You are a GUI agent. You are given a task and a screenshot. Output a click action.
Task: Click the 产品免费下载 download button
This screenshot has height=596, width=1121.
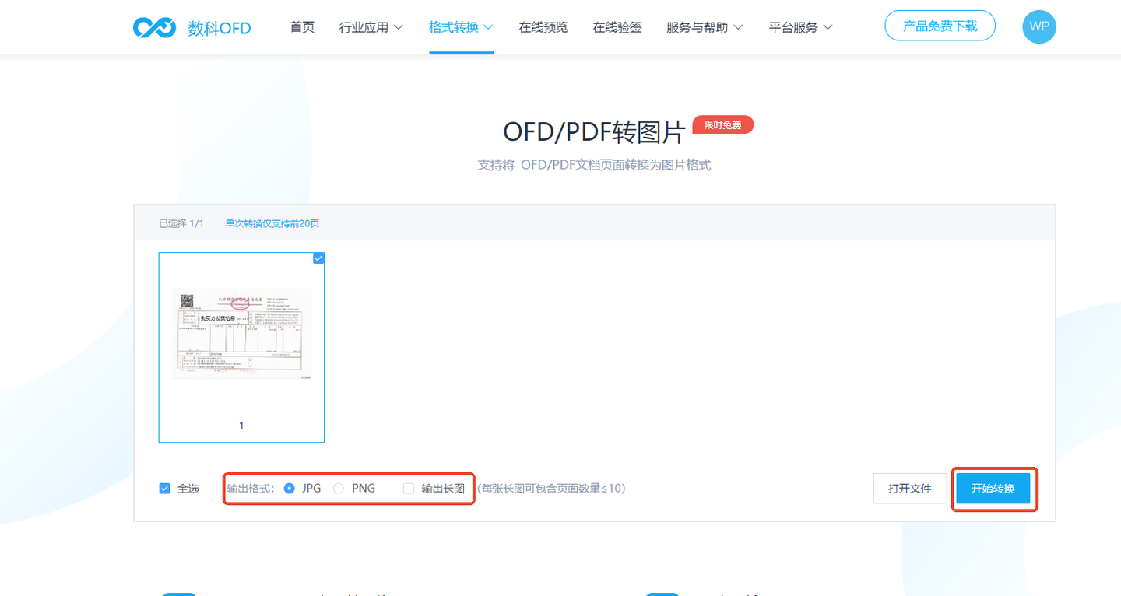[x=940, y=25]
